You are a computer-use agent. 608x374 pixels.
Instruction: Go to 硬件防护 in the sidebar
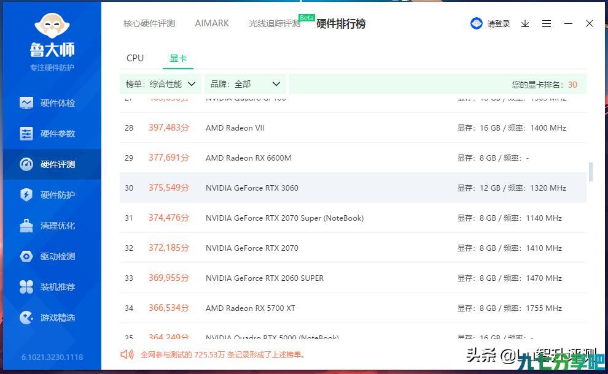point(58,195)
